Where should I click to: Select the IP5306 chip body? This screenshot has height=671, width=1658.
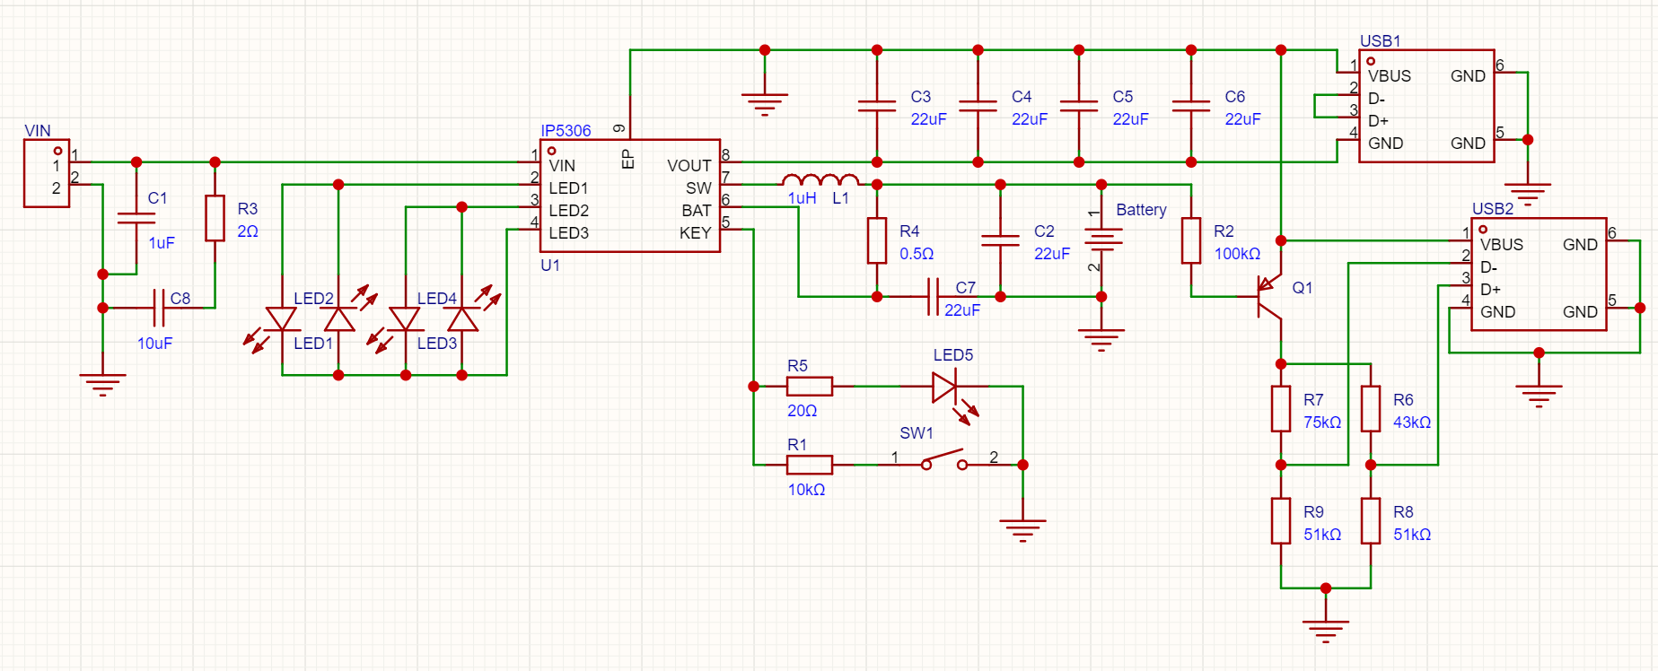tap(629, 196)
